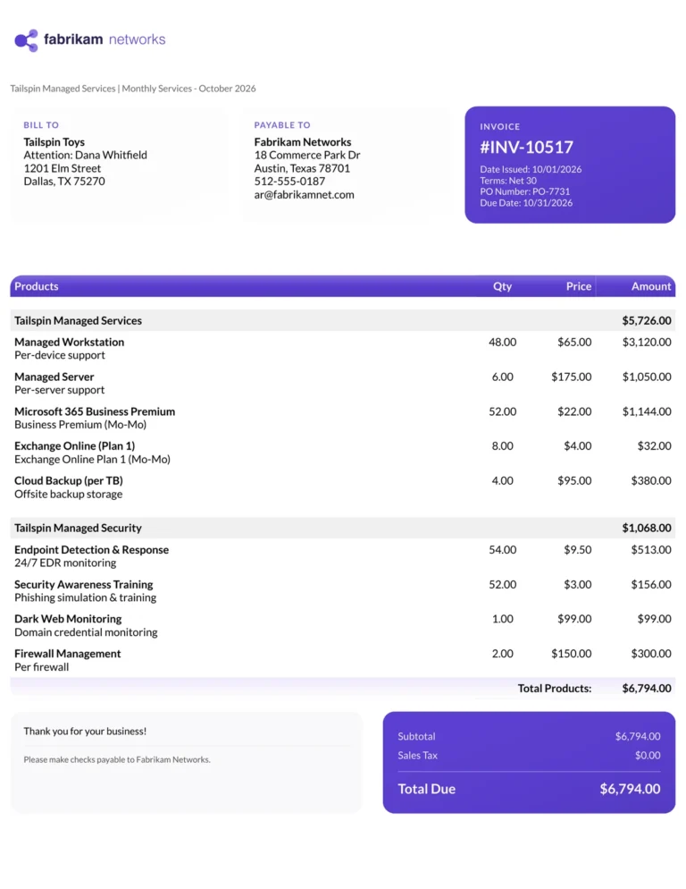This screenshot has width=686, height=889.
Task: Click the $156.00 amount
Action: tap(651, 585)
